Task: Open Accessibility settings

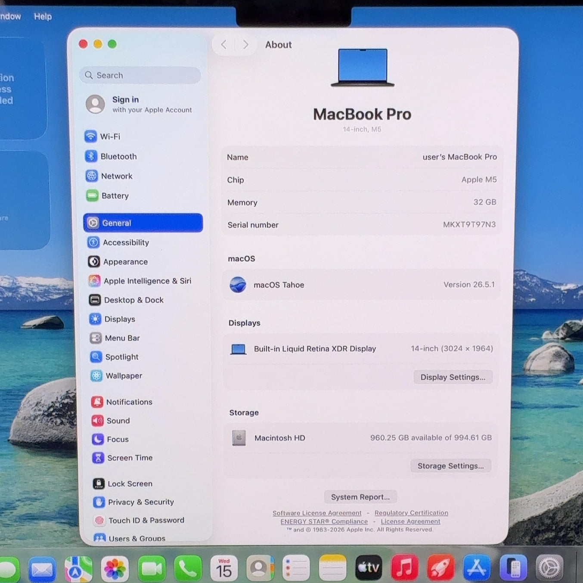Action: point(118,242)
